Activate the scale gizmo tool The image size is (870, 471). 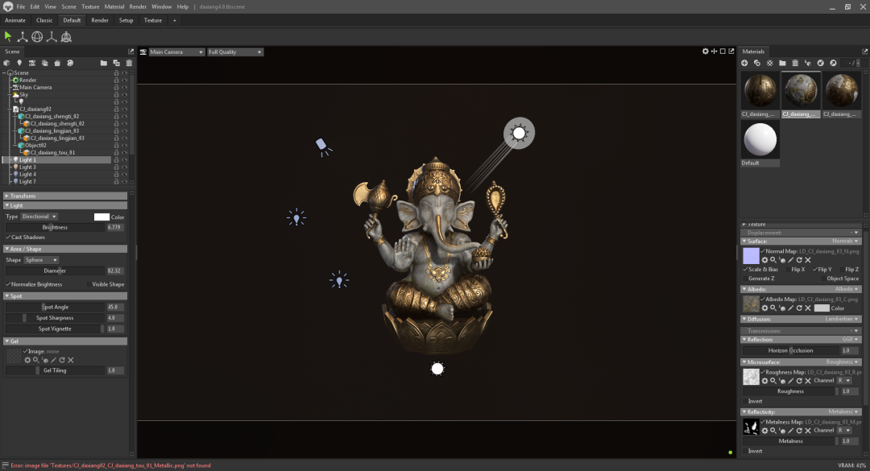tap(52, 36)
